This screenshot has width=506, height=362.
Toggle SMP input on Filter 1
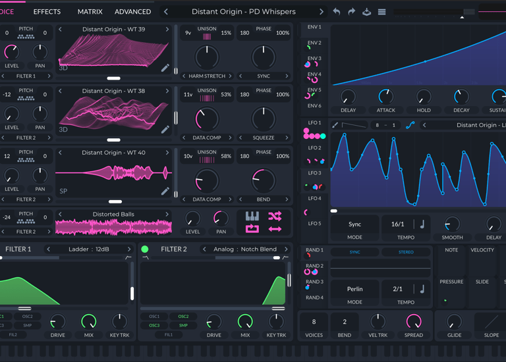tap(27, 325)
